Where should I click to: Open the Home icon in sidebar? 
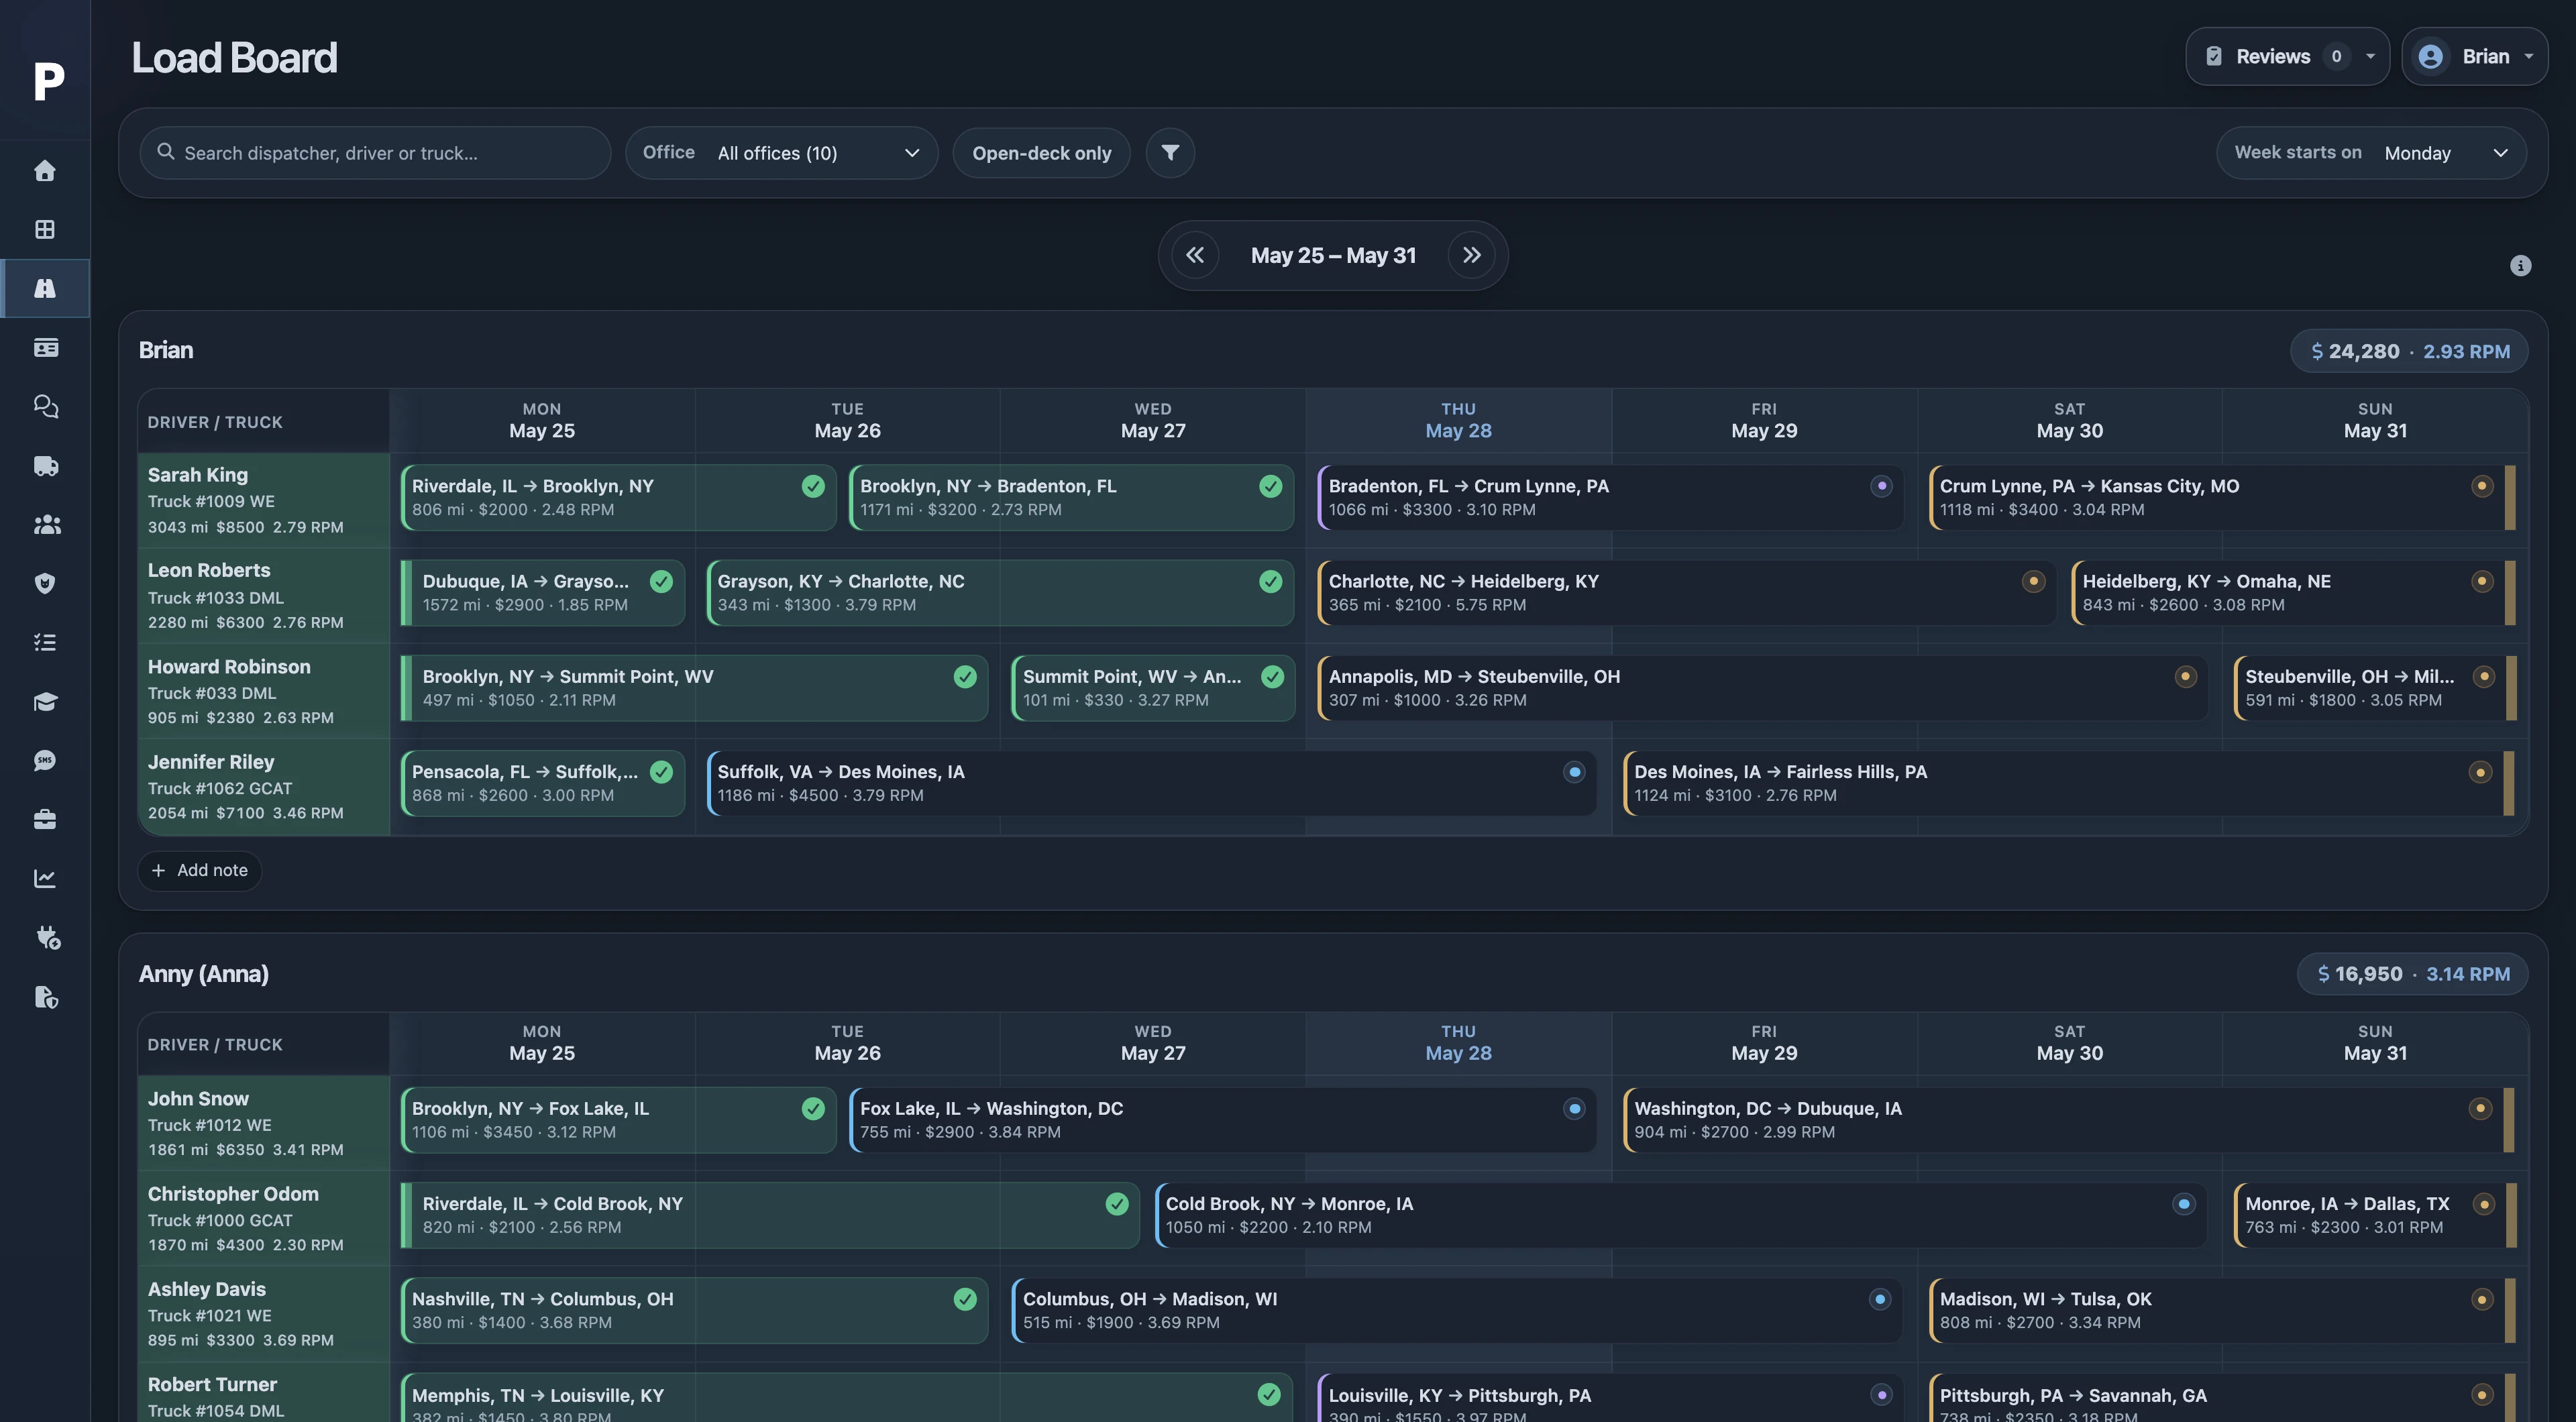coord(45,171)
